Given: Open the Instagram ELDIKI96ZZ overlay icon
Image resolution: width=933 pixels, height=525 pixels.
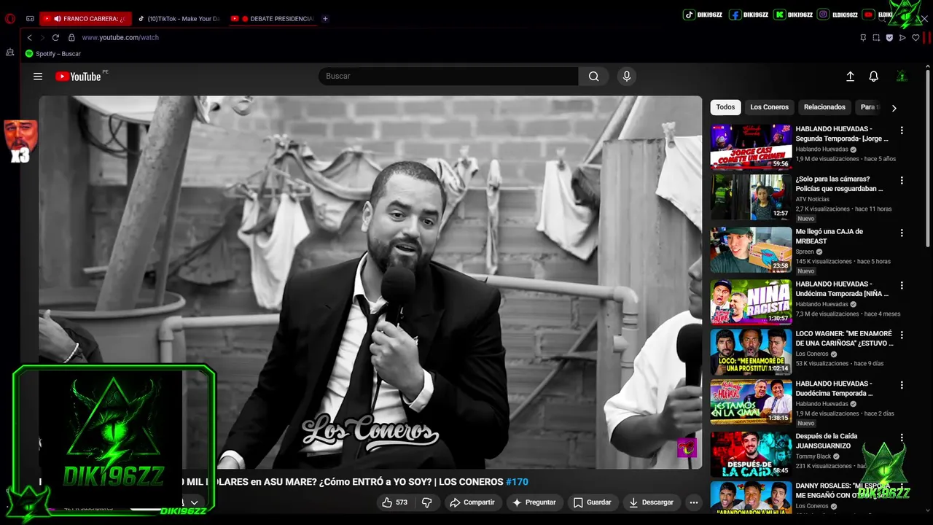Looking at the screenshot, I should click(x=823, y=15).
